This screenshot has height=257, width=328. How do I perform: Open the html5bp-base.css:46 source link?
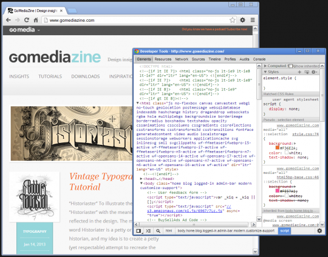coord(298,177)
